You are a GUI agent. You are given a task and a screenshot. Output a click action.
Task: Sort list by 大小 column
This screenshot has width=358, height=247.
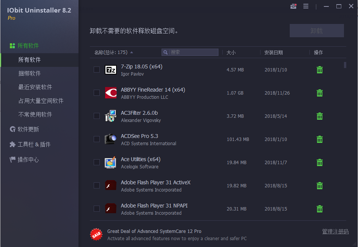pos(231,52)
